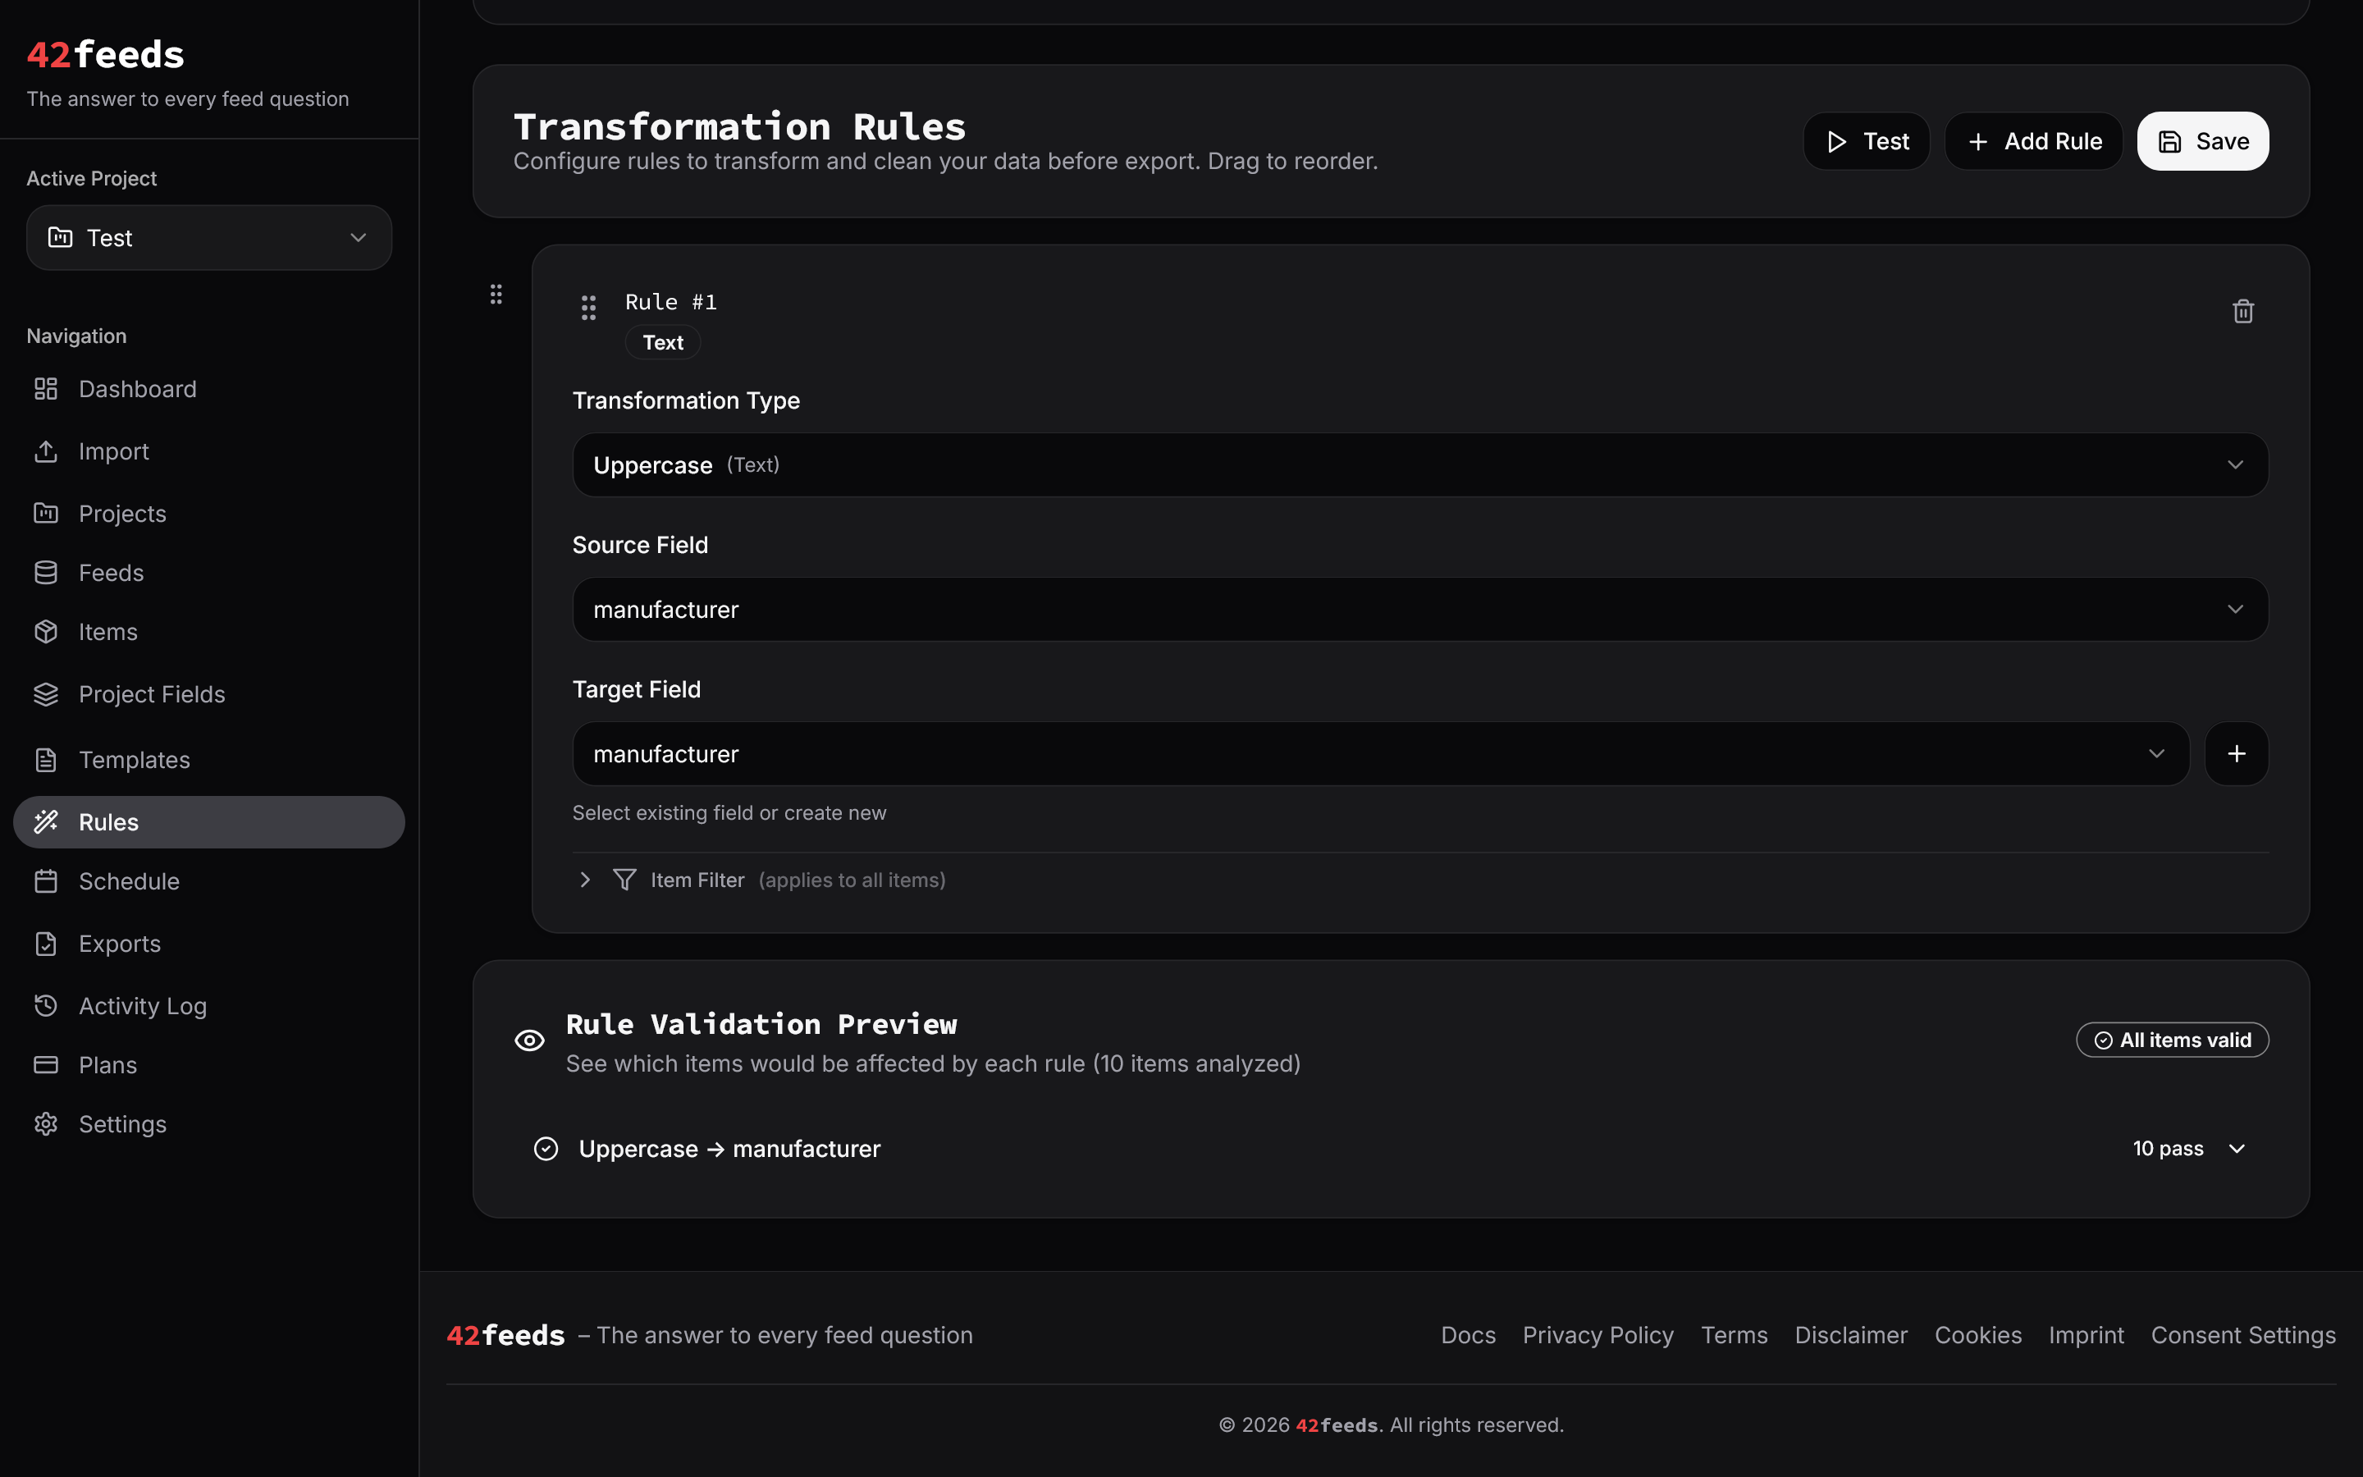
Task: Click the plus icon beside Target Field
Action: [2236, 754]
